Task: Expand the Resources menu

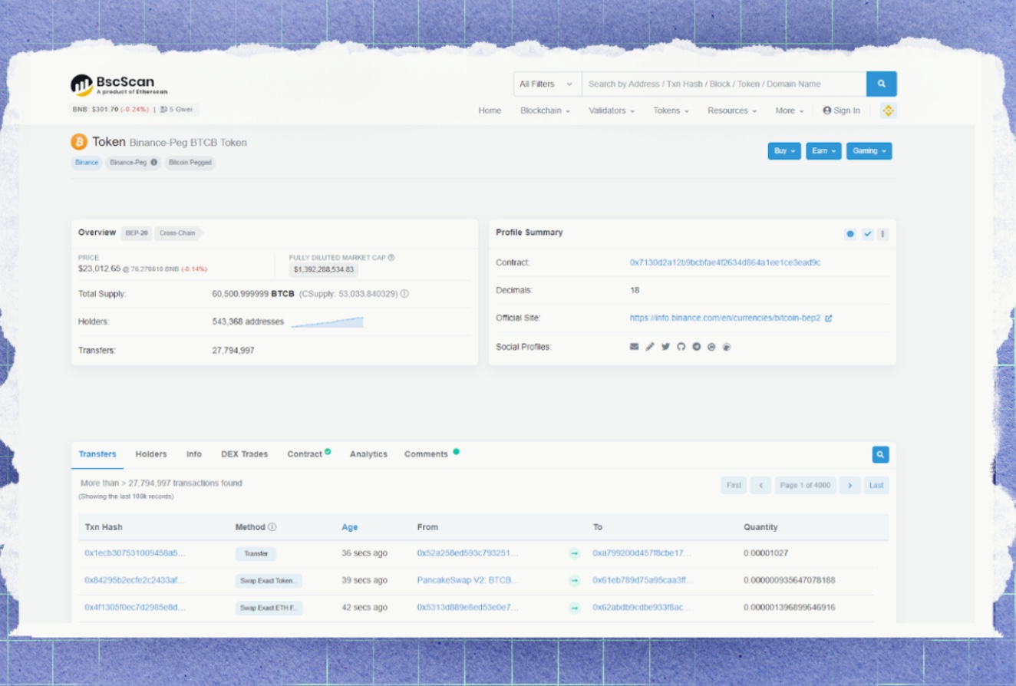Action: pos(732,110)
